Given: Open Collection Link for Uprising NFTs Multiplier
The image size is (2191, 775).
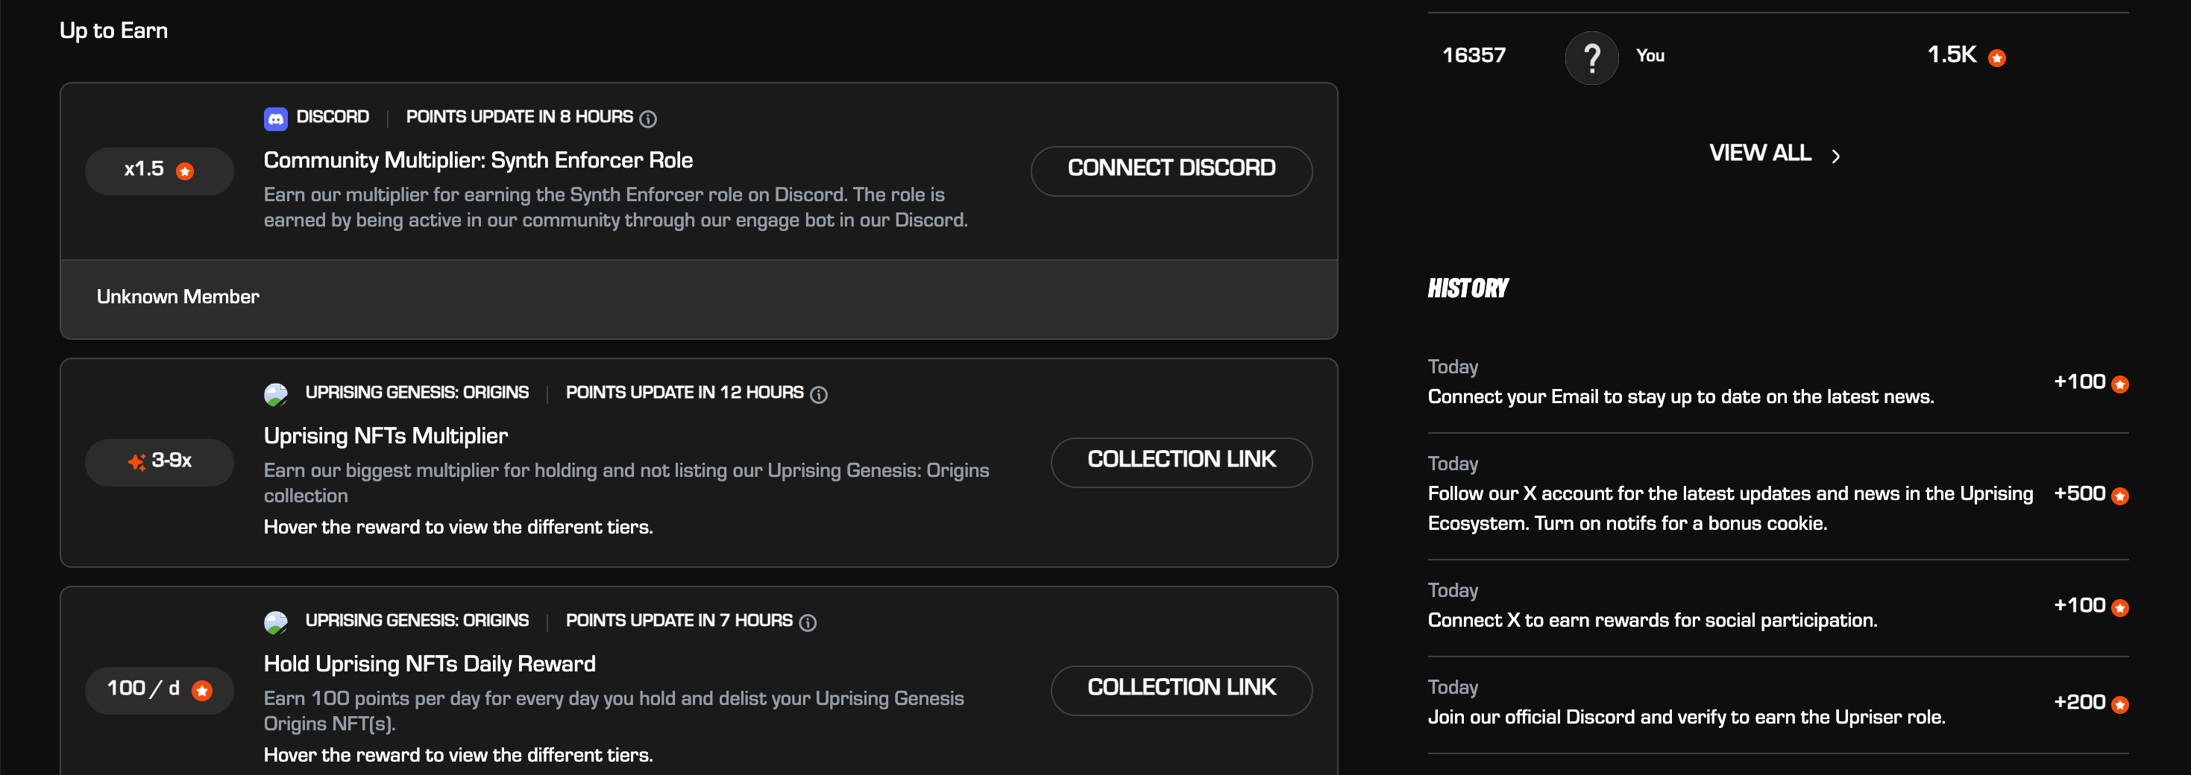Looking at the screenshot, I should [1181, 461].
